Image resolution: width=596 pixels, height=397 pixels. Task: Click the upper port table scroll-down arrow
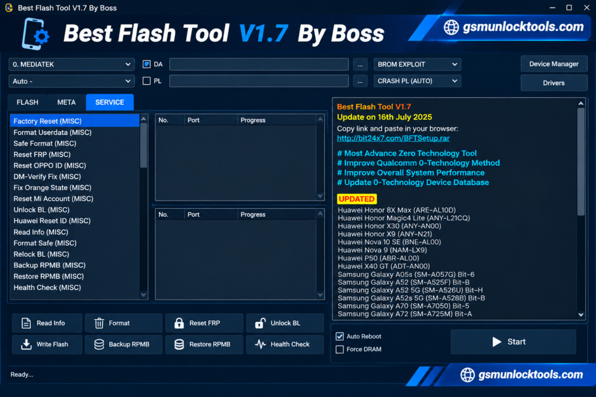coord(320,196)
